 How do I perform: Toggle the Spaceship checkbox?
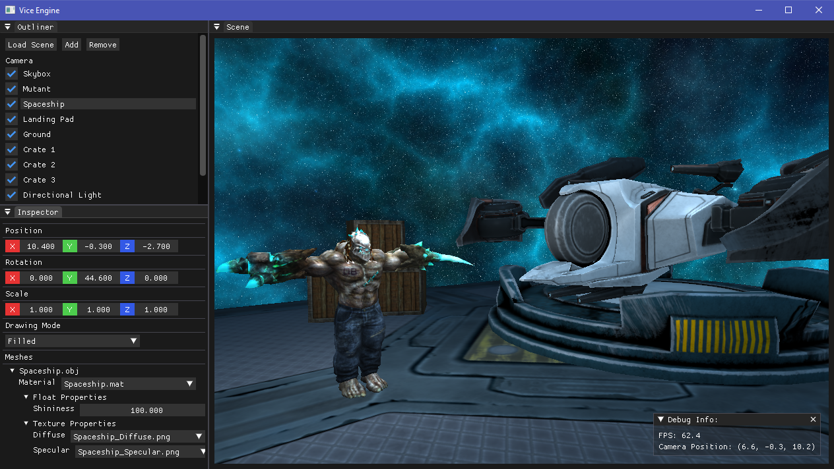pos(11,104)
